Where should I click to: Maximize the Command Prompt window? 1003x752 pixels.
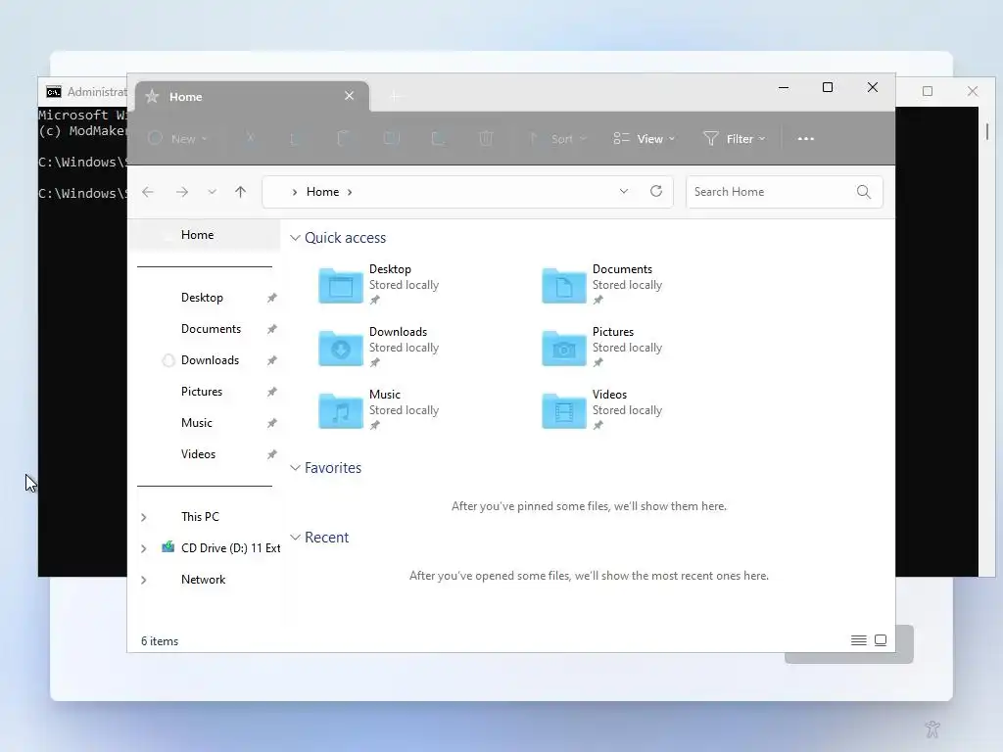click(x=928, y=91)
